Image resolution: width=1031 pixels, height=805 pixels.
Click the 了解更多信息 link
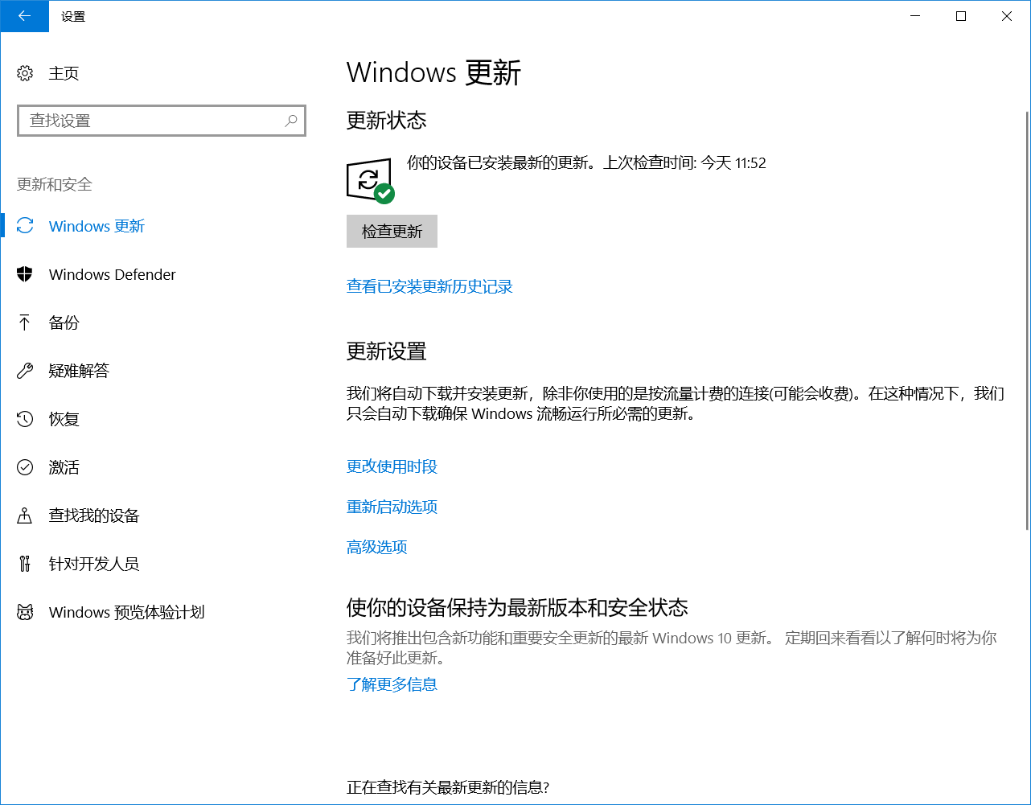pyautogui.click(x=392, y=684)
